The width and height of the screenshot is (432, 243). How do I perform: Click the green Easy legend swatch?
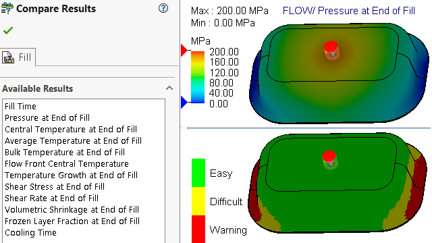click(198, 173)
